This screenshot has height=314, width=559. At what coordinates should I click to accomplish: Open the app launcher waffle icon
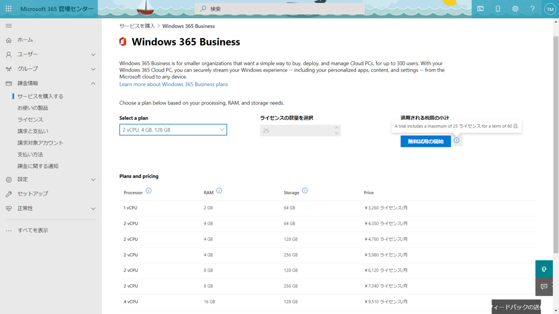(x=8, y=9)
